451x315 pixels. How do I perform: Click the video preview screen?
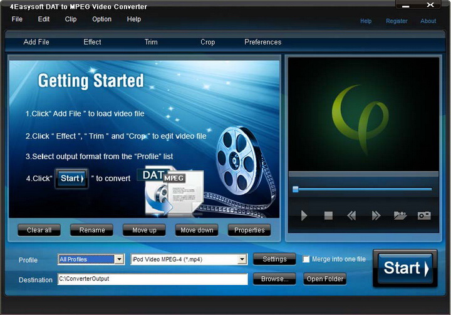point(363,114)
